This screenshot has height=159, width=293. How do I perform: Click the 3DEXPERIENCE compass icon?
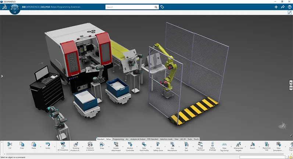coord(15,9)
